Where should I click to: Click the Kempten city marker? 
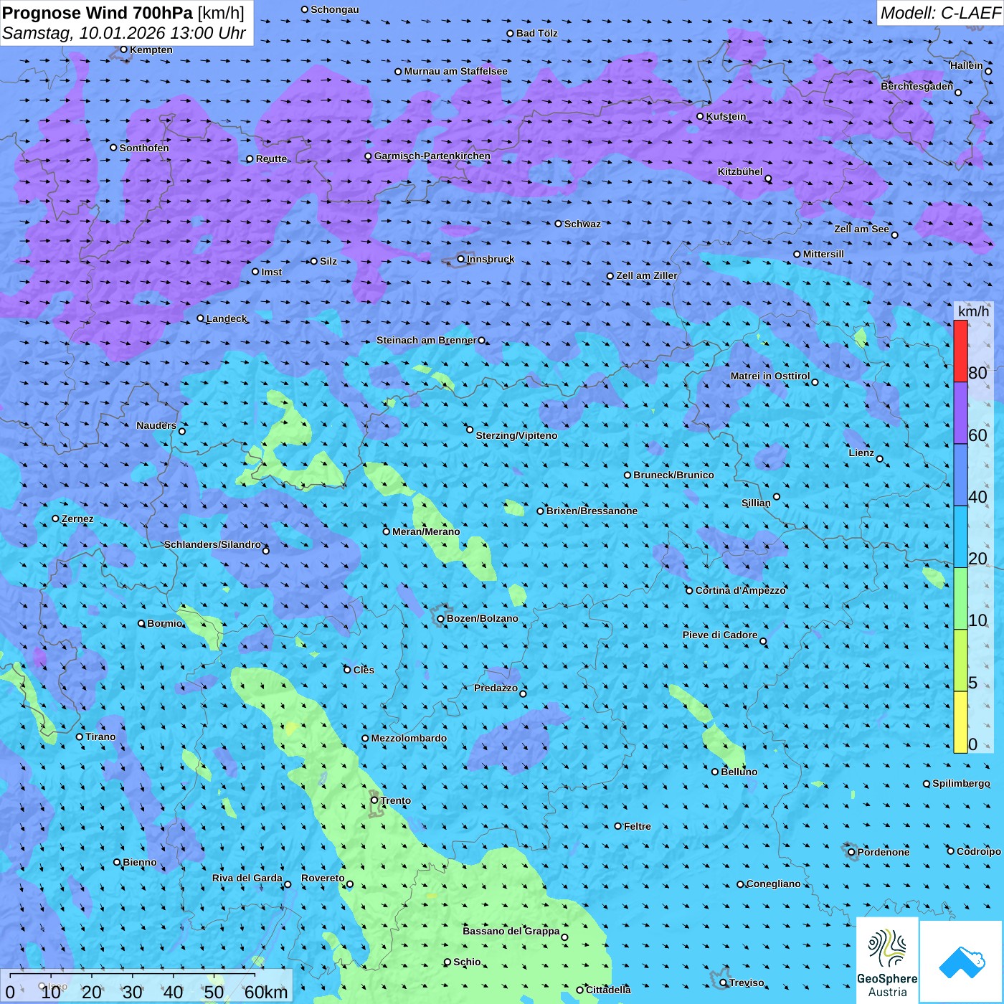pos(123,49)
